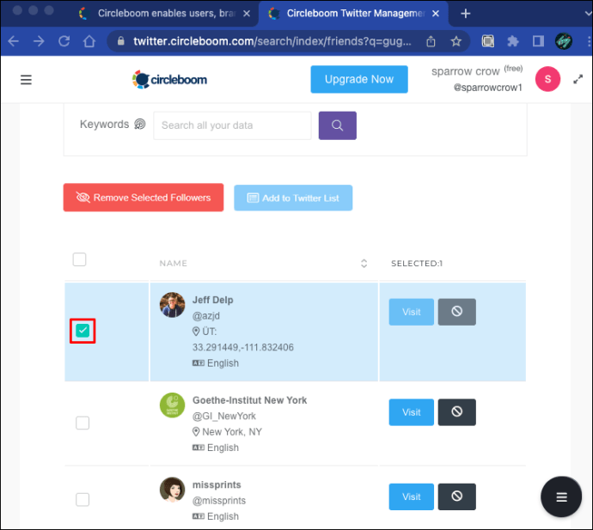Click Remove Selected Followers
This screenshot has height=530, width=593.
(x=144, y=198)
